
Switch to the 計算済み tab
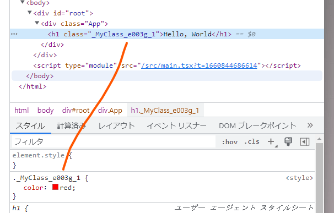[x=72, y=125]
